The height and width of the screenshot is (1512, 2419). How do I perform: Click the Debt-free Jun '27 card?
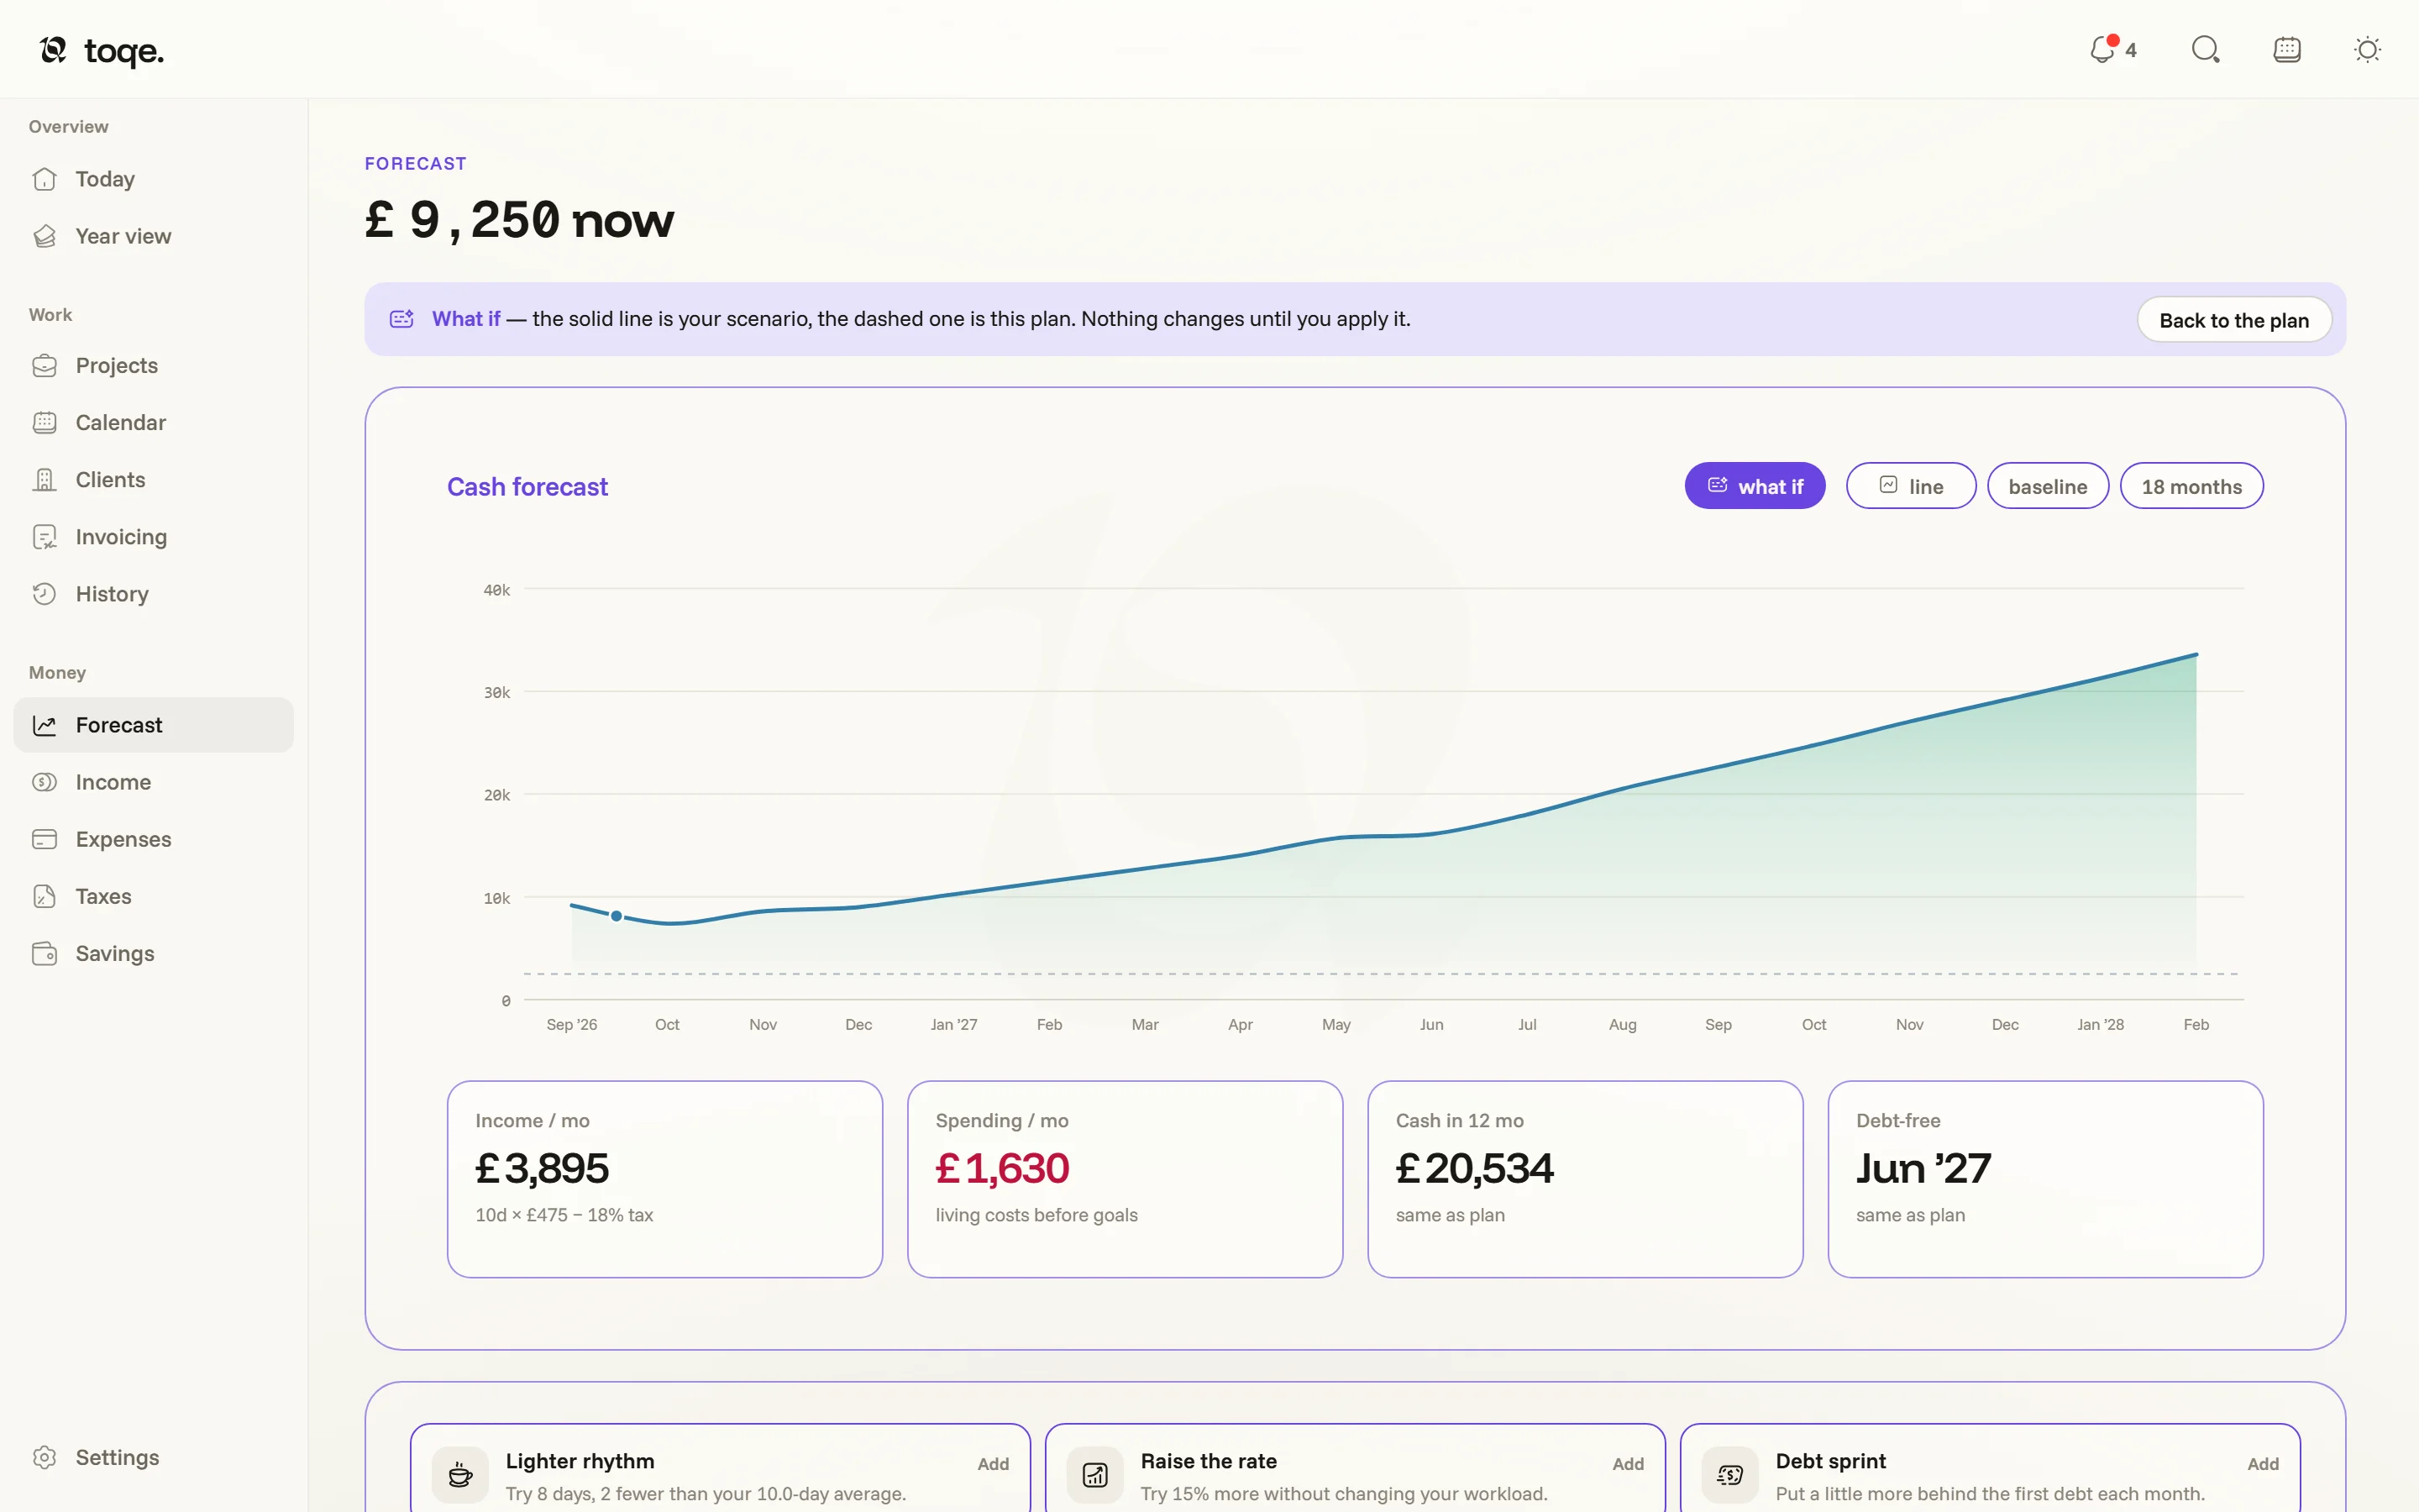click(2045, 1179)
